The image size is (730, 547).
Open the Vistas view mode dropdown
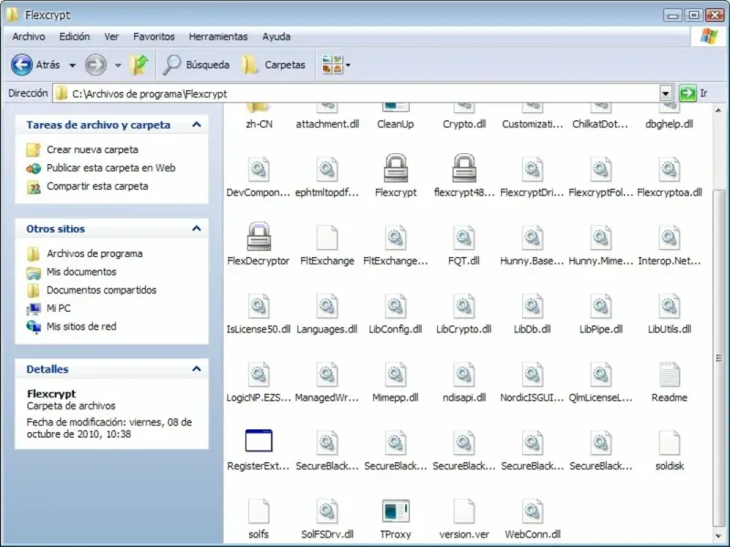[336, 65]
